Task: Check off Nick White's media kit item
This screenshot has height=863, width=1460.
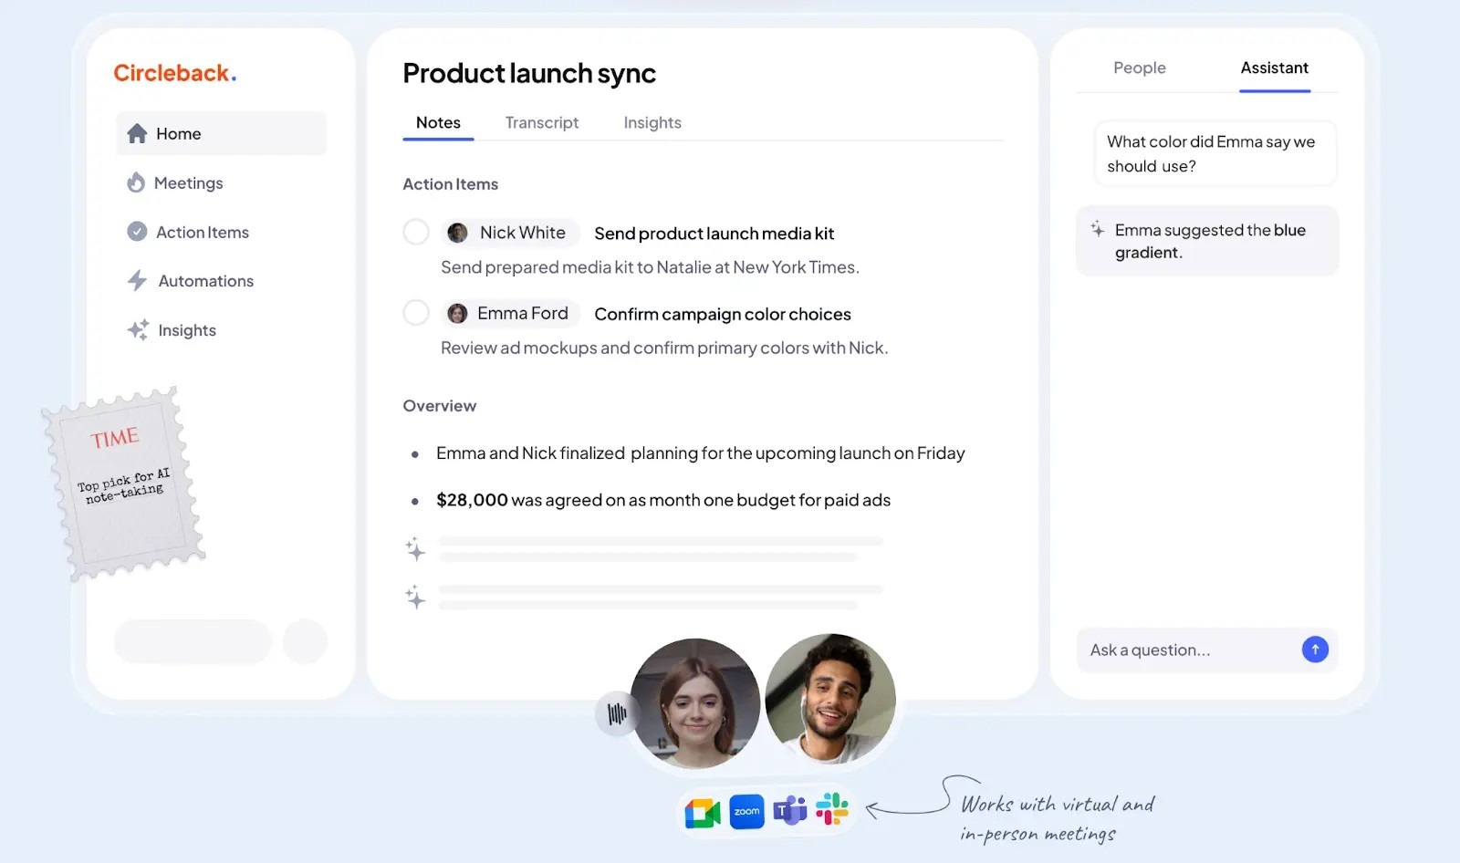Action: pos(416,232)
